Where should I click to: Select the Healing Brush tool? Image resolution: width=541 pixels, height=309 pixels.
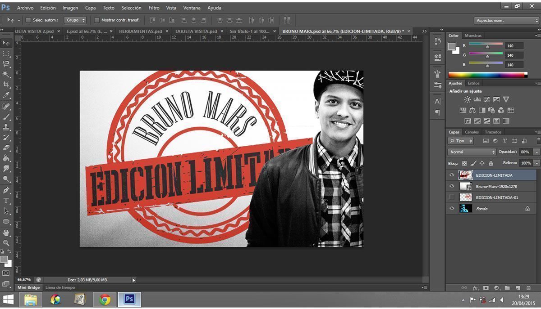[x=6, y=107]
